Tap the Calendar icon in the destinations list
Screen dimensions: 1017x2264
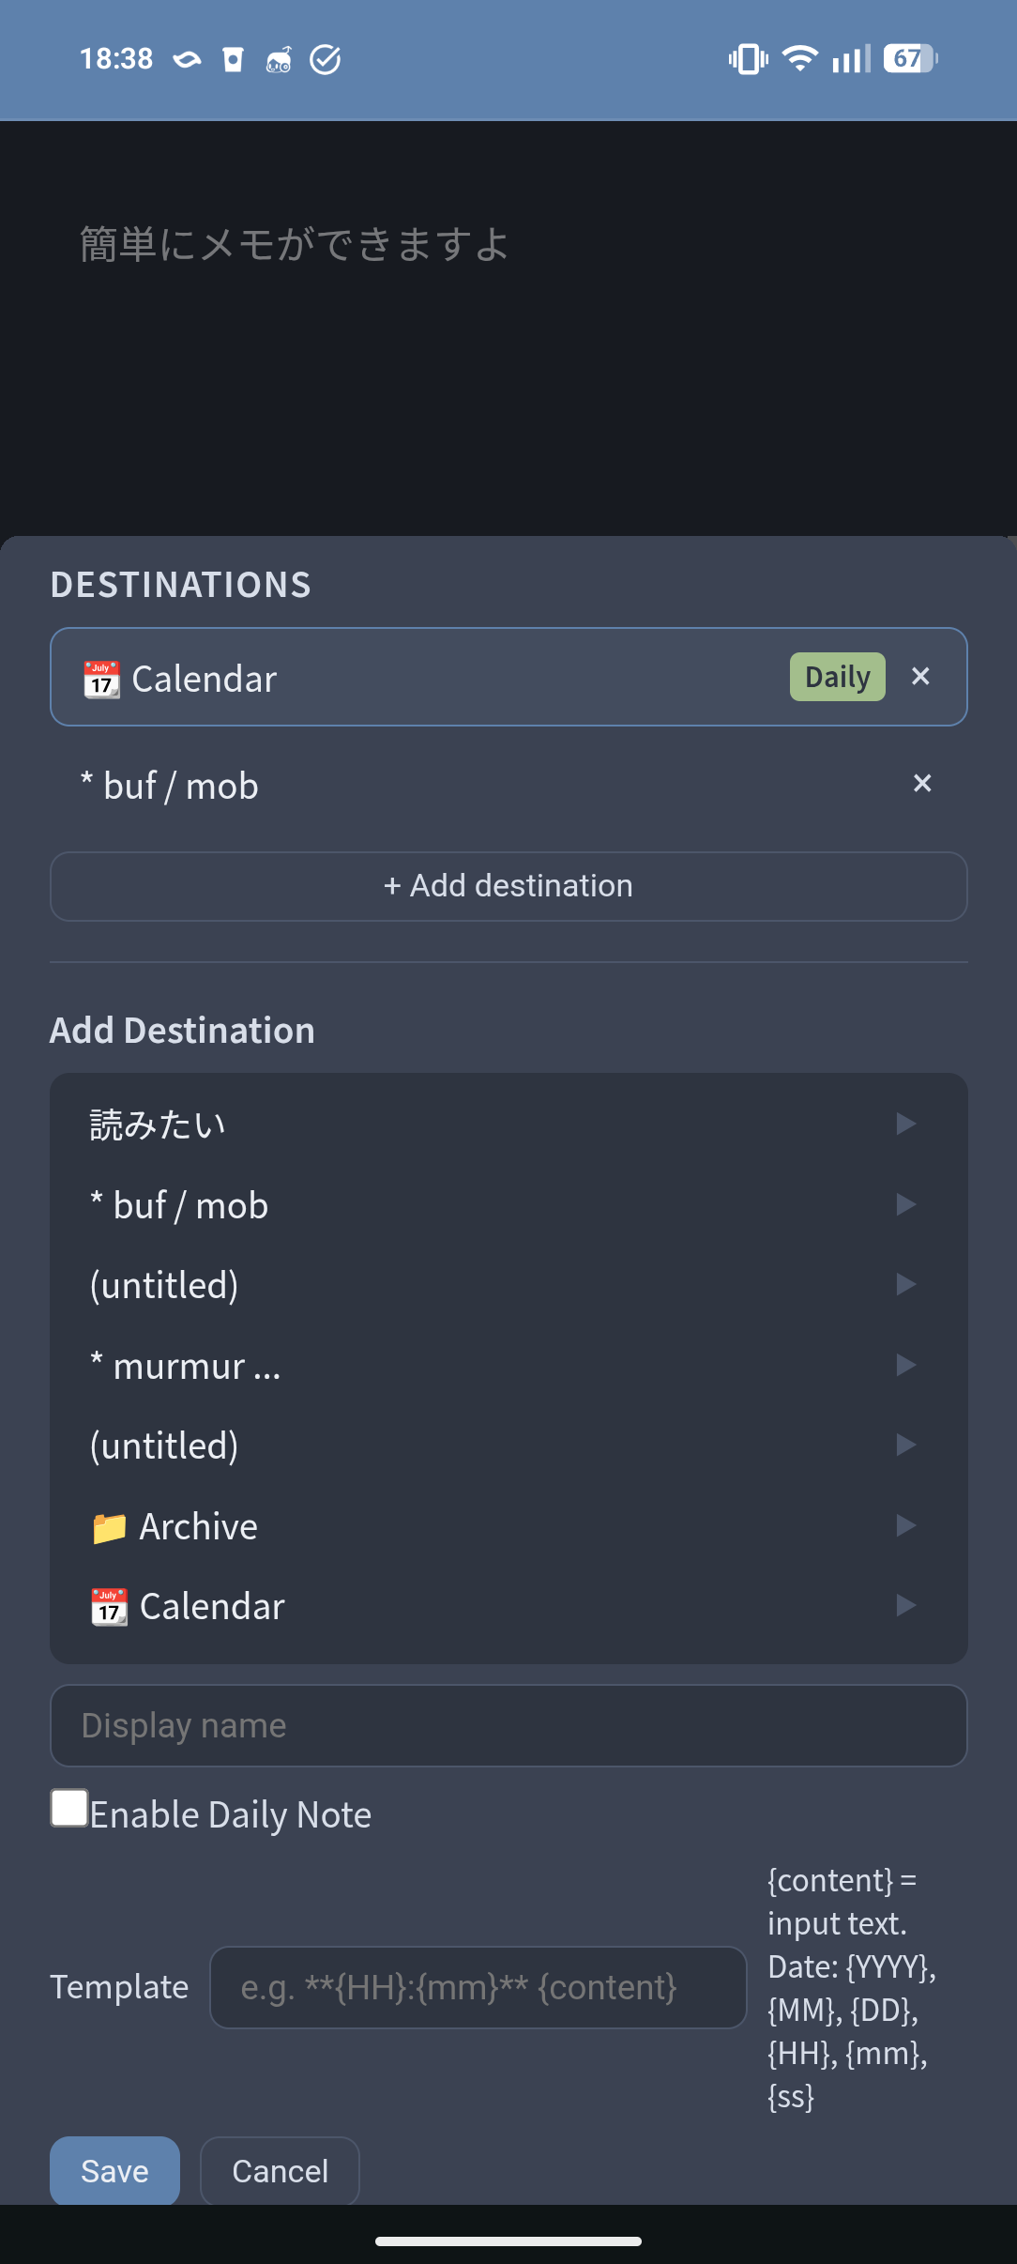101,680
